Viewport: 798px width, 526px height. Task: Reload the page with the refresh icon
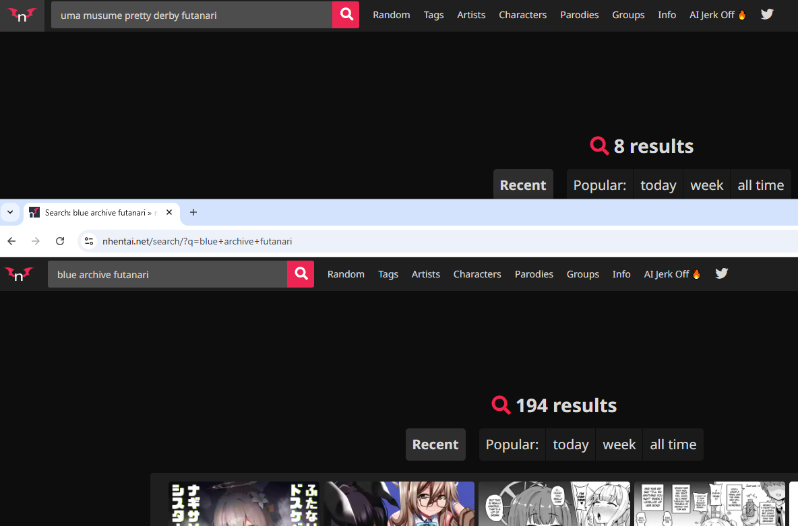point(60,241)
